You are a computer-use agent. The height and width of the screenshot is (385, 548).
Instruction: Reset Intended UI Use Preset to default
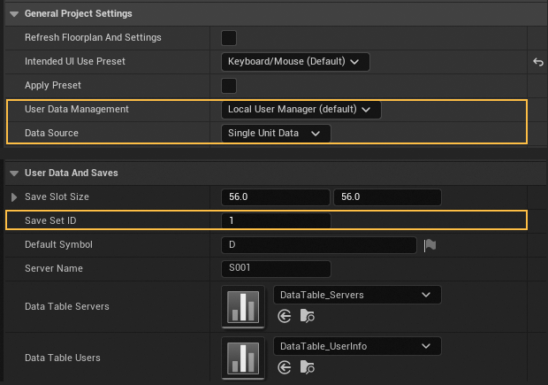tap(537, 62)
